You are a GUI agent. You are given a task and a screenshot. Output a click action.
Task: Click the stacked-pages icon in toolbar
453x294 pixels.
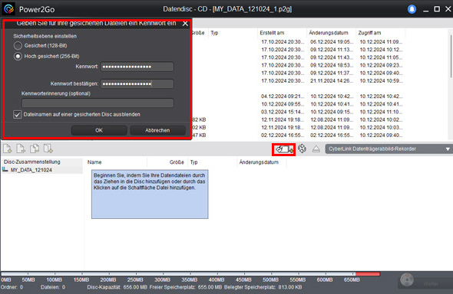[x=35, y=149]
